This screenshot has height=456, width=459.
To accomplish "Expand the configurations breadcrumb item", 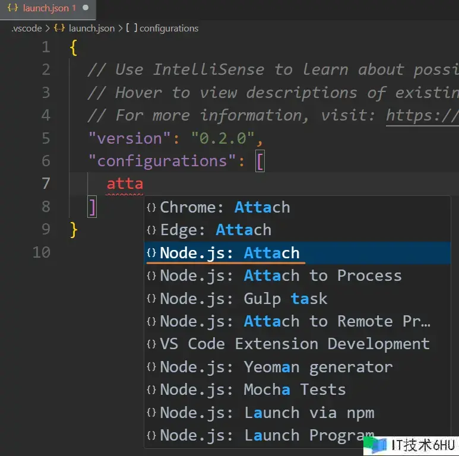I will (169, 28).
